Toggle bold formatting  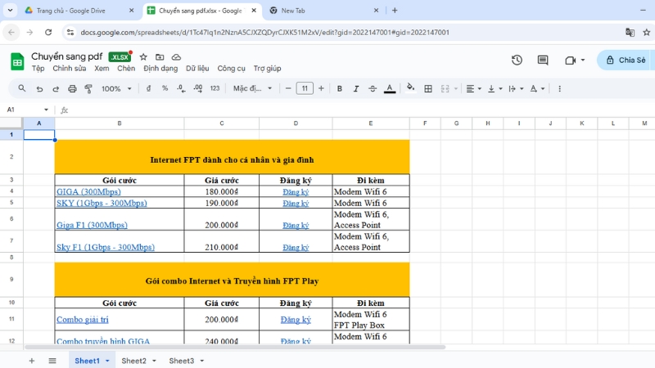tap(339, 88)
